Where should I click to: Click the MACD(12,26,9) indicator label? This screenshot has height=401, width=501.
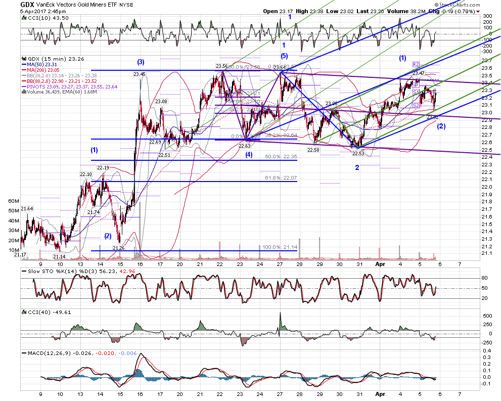49,353
